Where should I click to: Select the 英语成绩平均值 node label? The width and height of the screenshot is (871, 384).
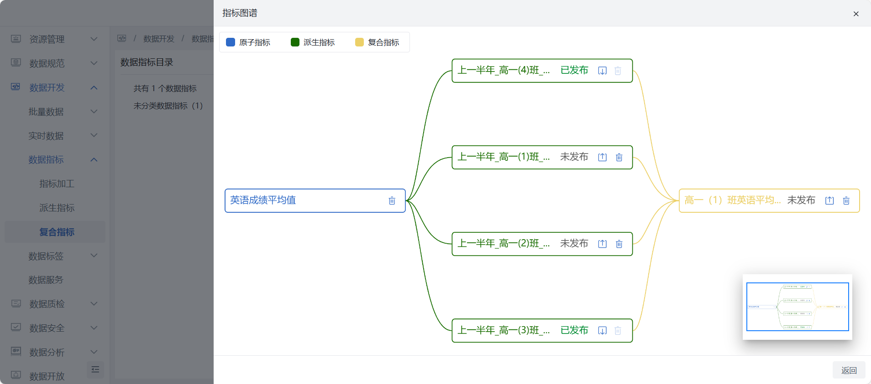click(x=263, y=200)
